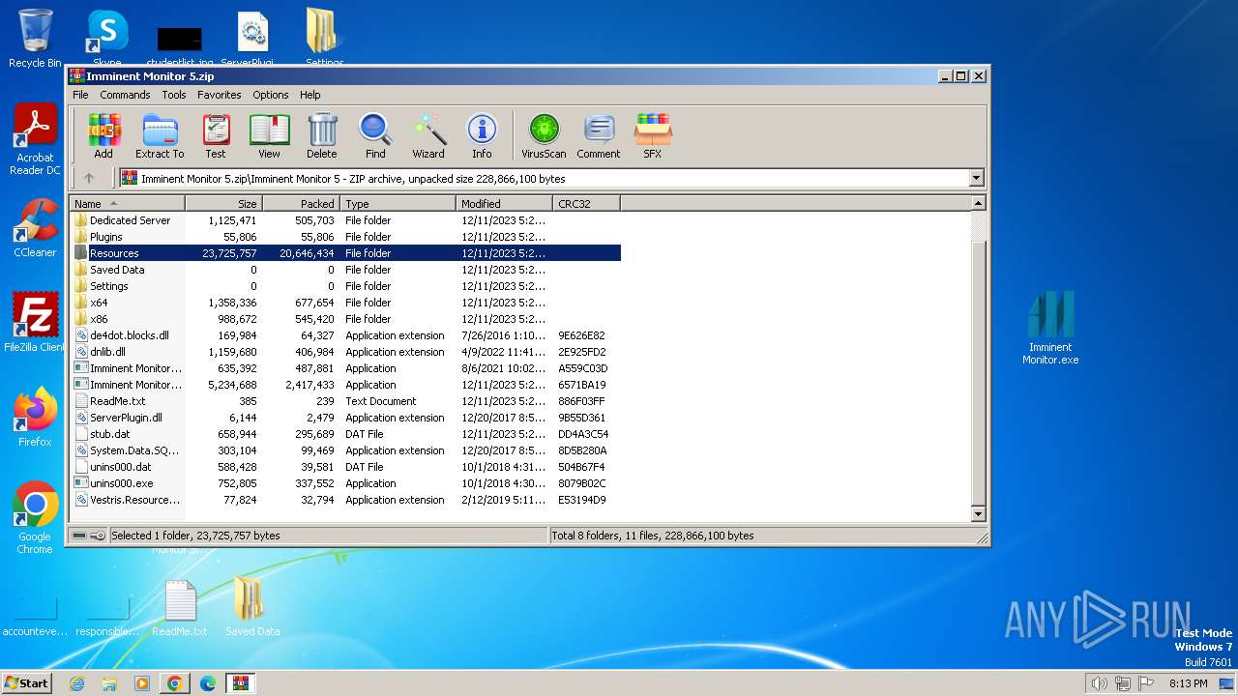Click the Test archive icon
Viewport: 1238px width, 696px height.
tap(215, 135)
